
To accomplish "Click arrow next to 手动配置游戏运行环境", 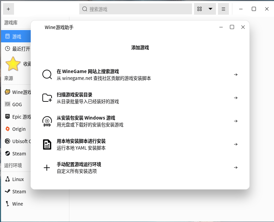I will (236, 168).
